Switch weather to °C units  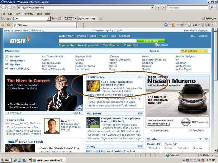point(206,139)
